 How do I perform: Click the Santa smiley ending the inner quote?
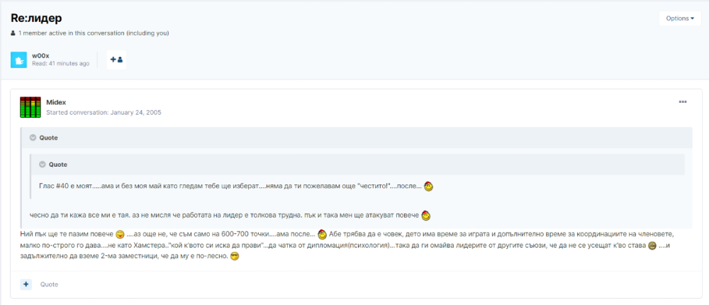428,187
